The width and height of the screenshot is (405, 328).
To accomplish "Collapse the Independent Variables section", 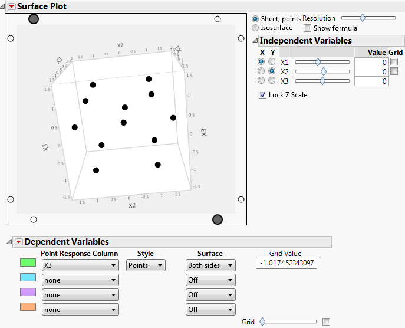I will pos(255,41).
